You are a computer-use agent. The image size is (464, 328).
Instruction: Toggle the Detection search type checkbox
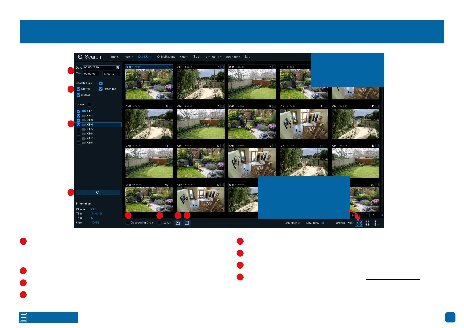pos(101,89)
